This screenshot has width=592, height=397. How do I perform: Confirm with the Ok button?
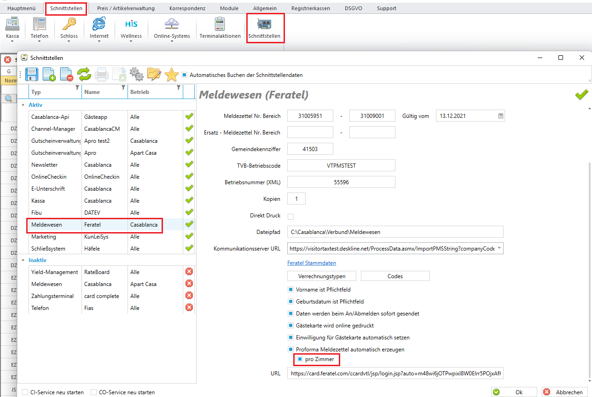[x=514, y=392]
